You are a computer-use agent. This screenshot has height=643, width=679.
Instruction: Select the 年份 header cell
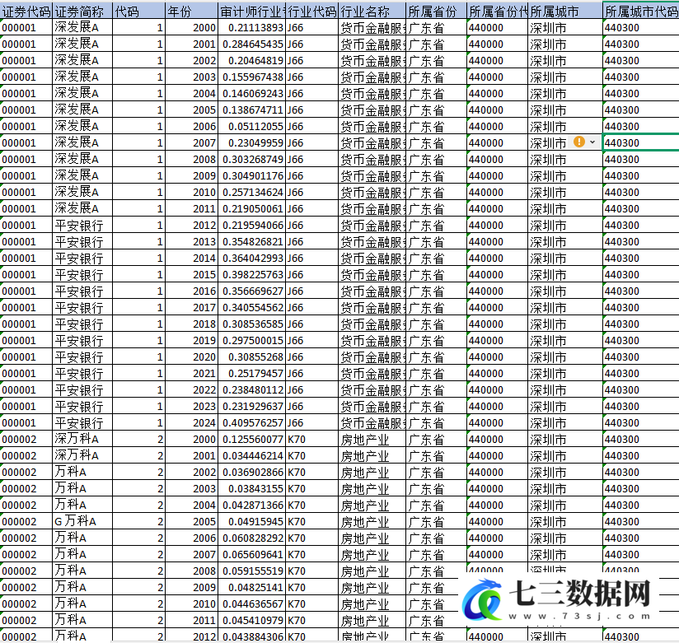coord(191,12)
